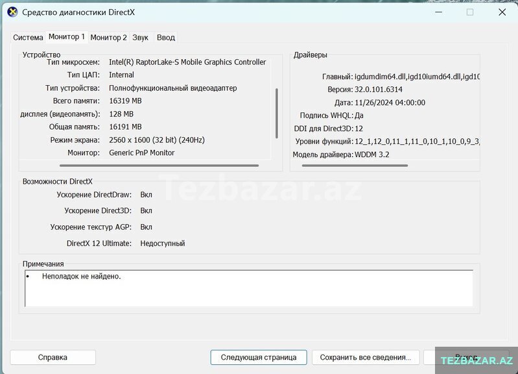
Task: Click the Internal DAC type value
Action: pyautogui.click(x=122, y=75)
